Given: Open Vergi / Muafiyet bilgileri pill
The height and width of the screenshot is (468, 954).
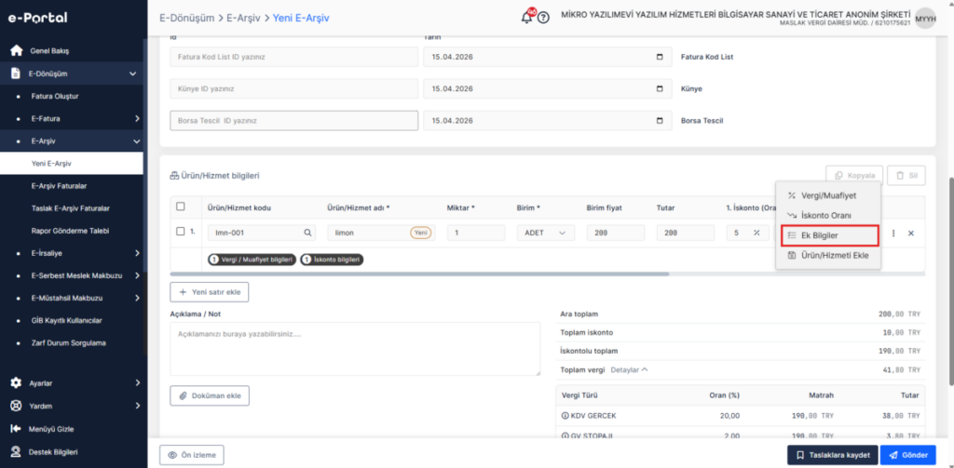Looking at the screenshot, I should [252, 260].
